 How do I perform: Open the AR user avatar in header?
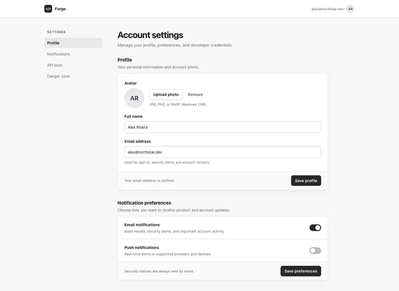point(350,9)
